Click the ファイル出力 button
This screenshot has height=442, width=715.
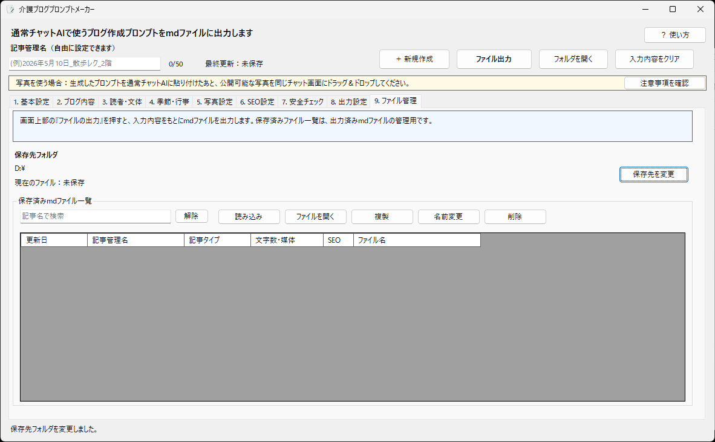click(494, 59)
